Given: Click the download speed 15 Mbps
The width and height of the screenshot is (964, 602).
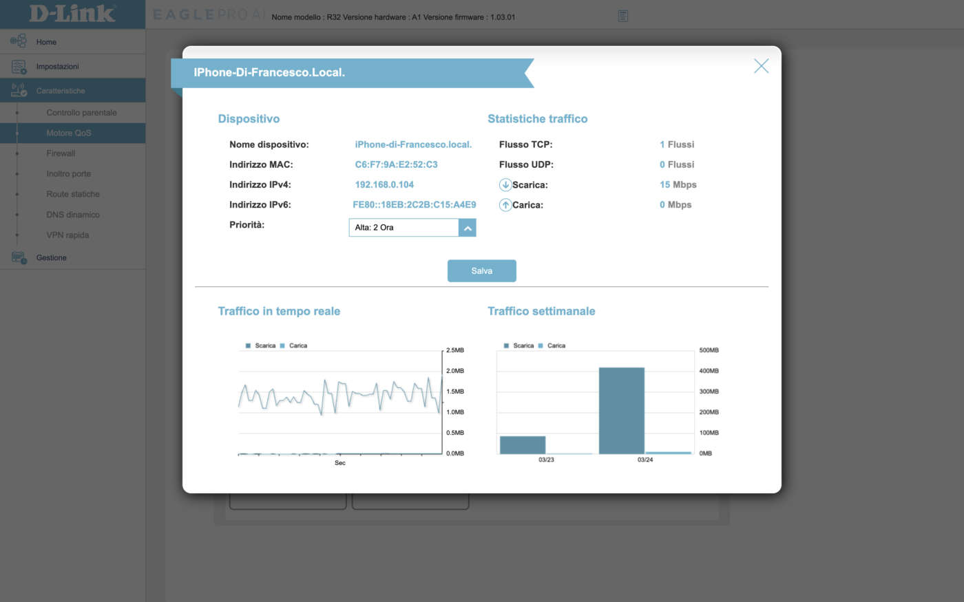Looking at the screenshot, I should click(x=678, y=184).
